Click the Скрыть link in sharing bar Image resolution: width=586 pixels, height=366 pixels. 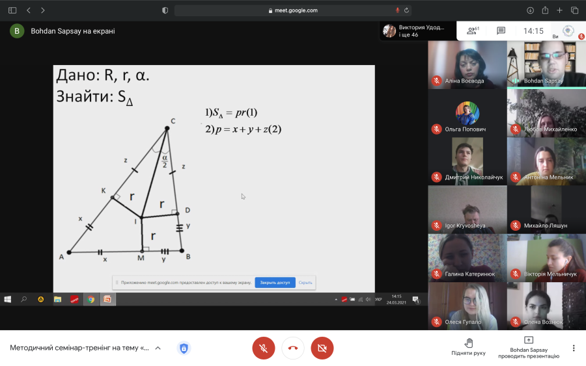coord(305,282)
